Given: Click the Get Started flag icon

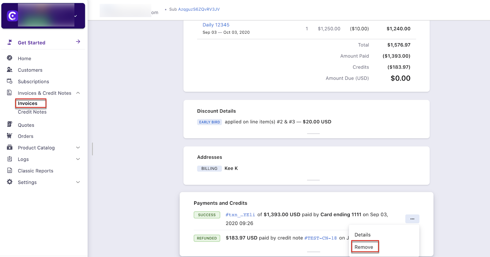Looking at the screenshot, I should click(x=10, y=42).
